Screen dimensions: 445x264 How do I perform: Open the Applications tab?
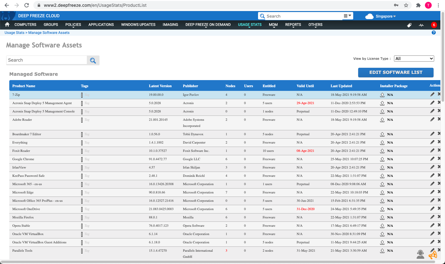pyautogui.click(x=101, y=25)
